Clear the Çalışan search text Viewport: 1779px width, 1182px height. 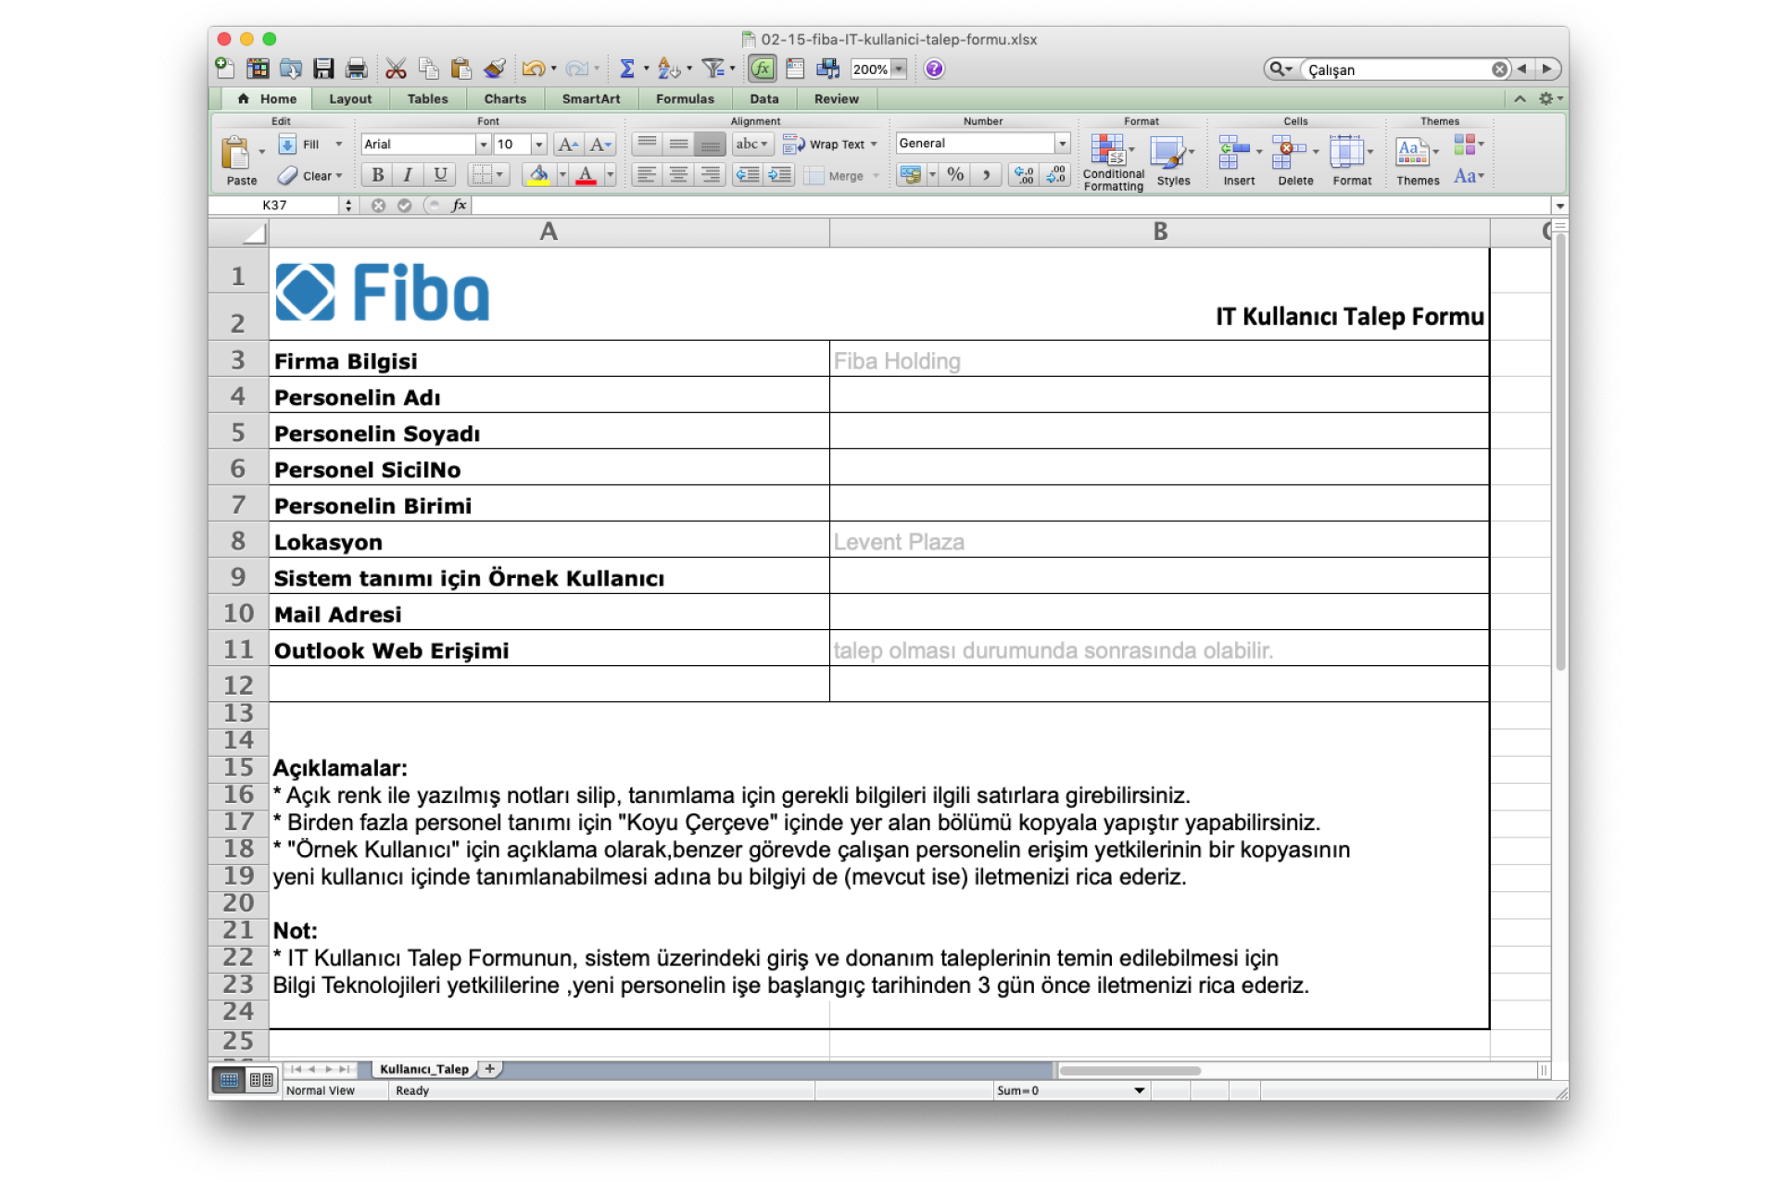click(1499, 69)
